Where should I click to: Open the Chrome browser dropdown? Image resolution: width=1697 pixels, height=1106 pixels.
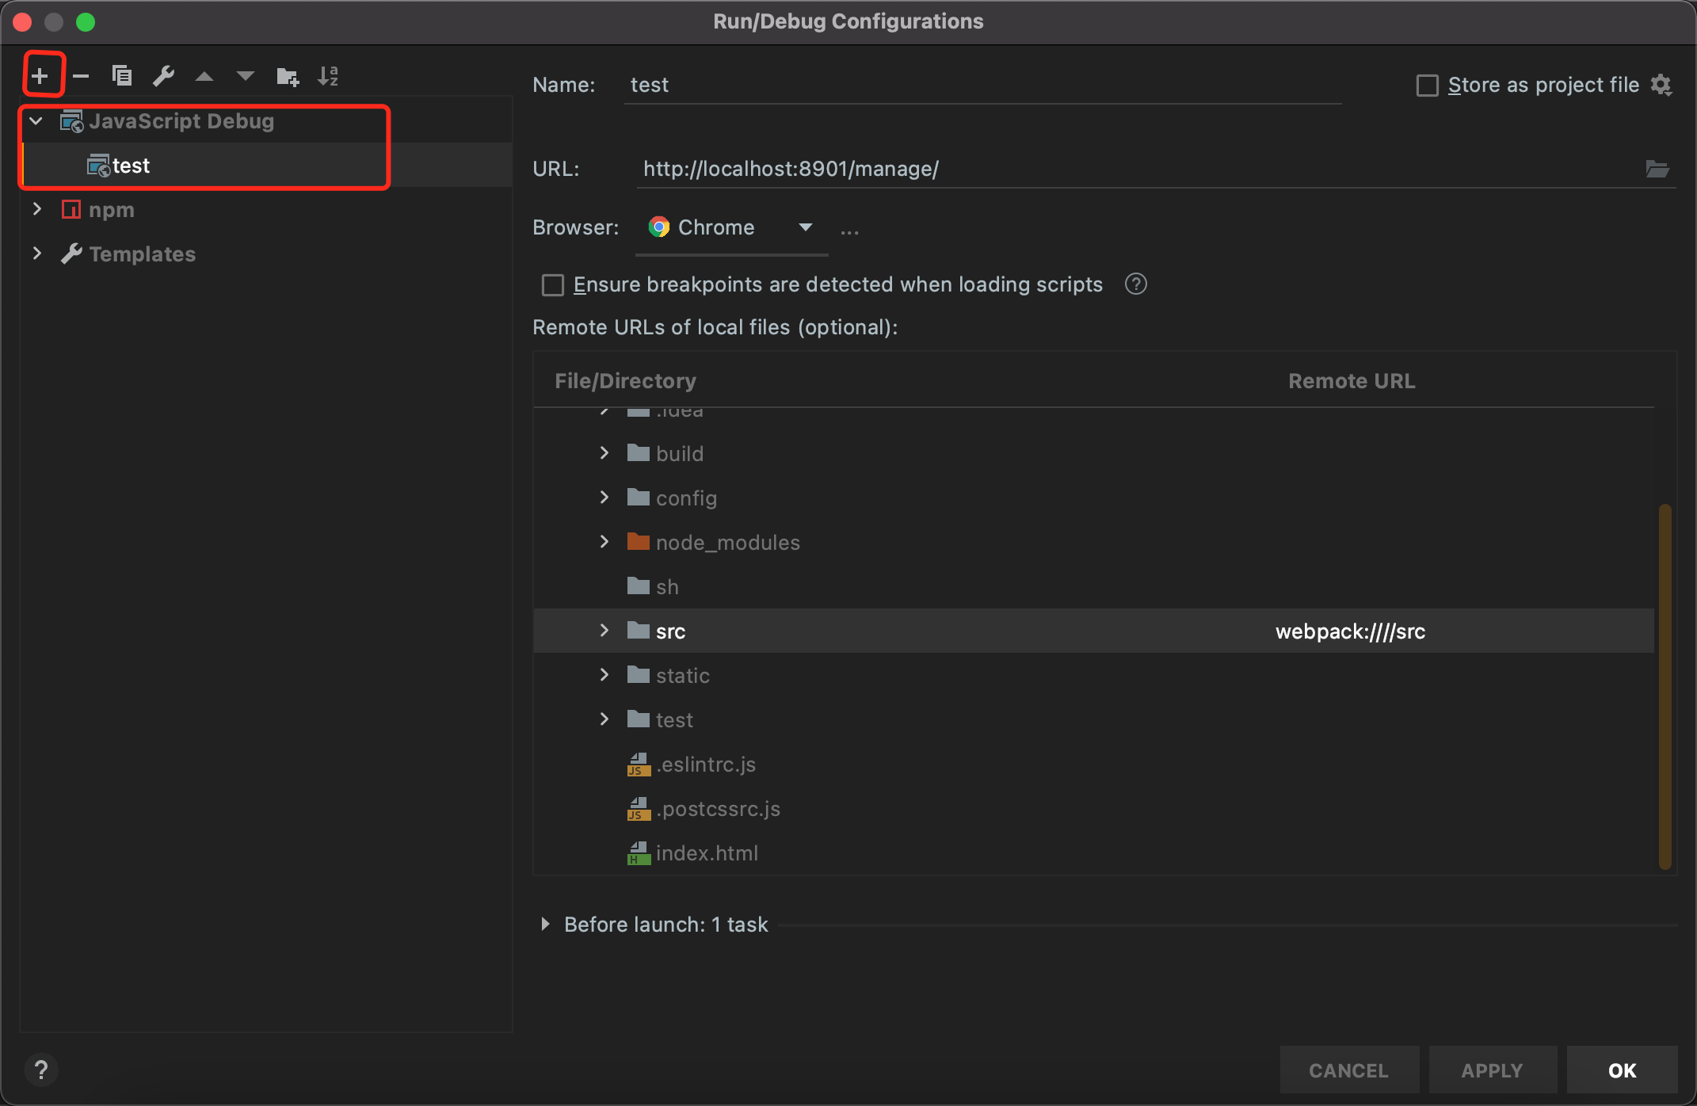tap(731, 227)
